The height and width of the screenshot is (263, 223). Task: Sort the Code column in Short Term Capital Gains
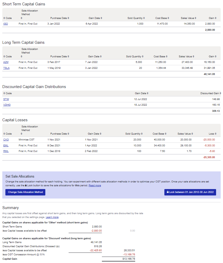(x=6, y=18)
